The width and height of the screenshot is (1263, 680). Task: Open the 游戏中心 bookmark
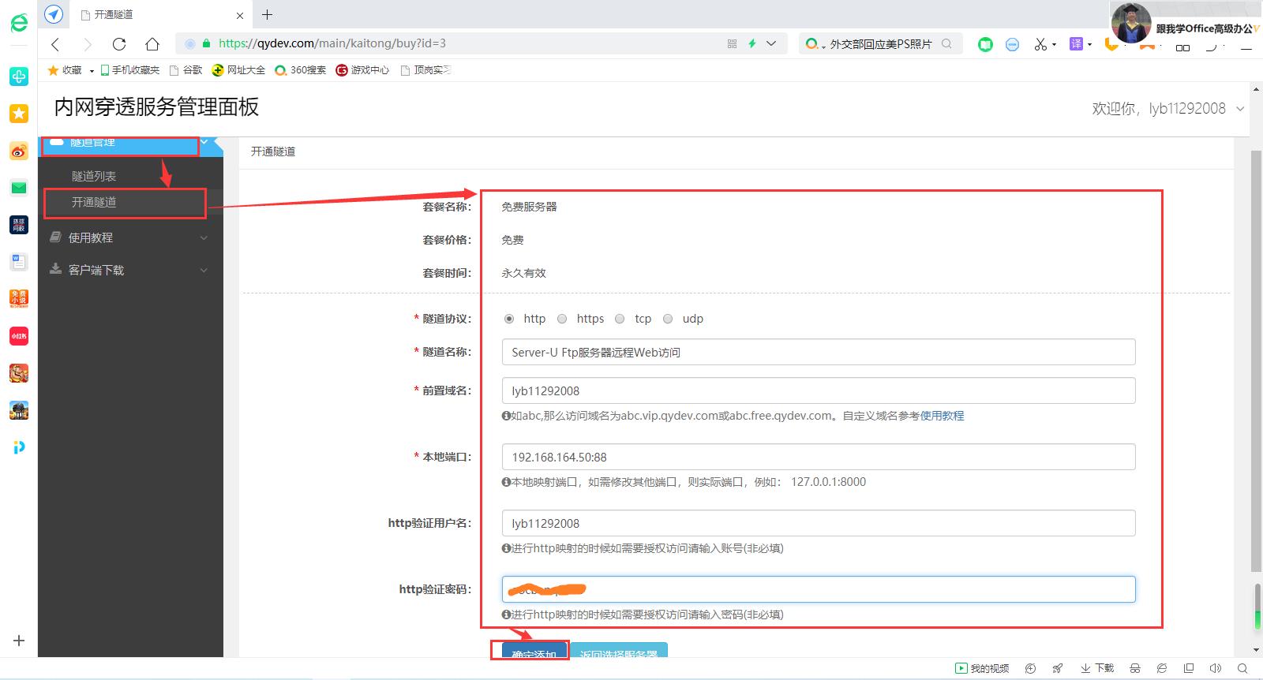pyautogui.click(x=363, y=70)
